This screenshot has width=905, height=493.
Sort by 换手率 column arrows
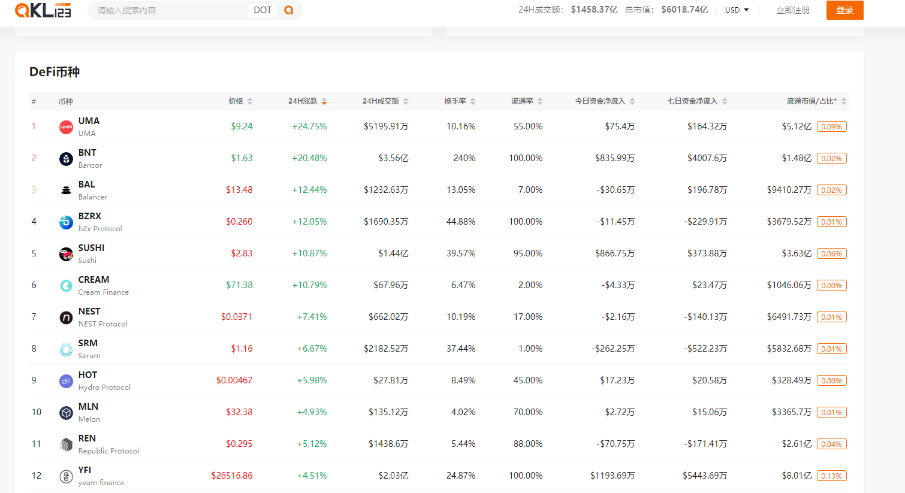click(473, 101)
